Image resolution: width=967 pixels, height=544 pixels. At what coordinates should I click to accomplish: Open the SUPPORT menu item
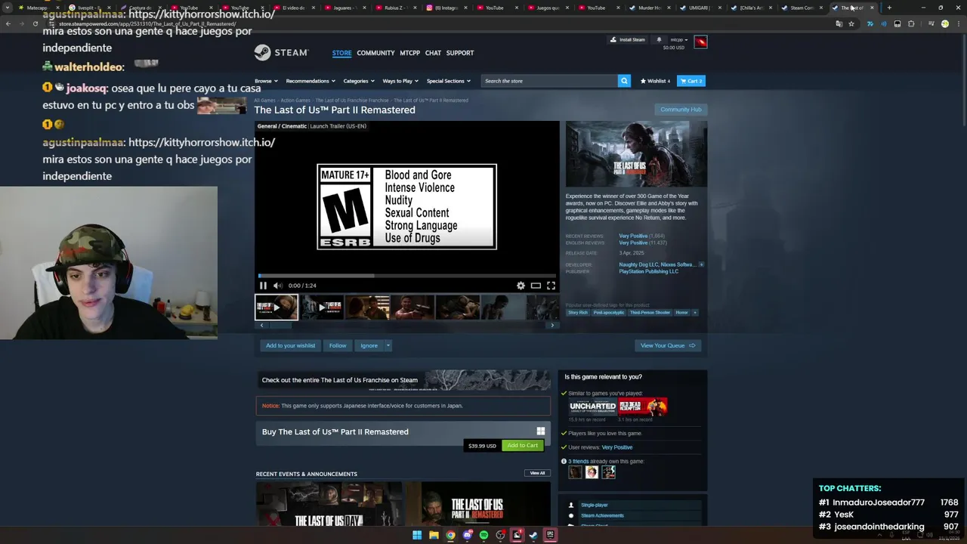[460, 53]
